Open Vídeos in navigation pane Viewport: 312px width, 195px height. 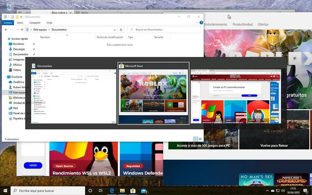pyautogui.click(x=17, y=70)
